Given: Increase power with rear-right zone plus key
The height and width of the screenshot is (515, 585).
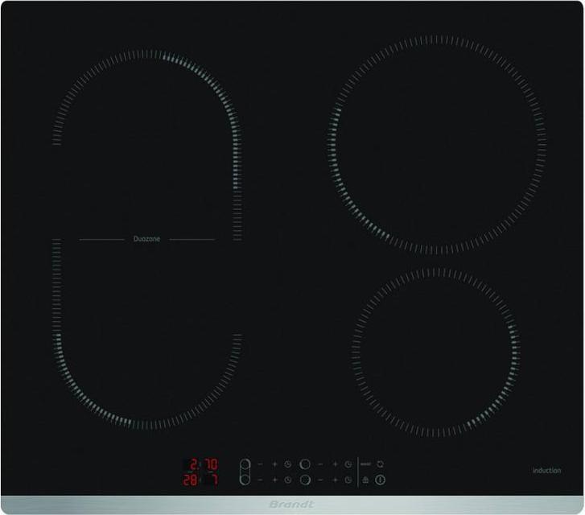Looking at the screenshot, I should click(x=335, y=464).
